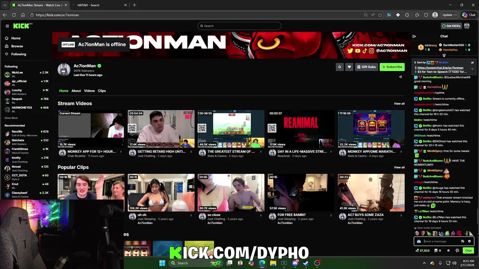
Task: Click Ac7ionMan channel avatar
Action: 64,69
